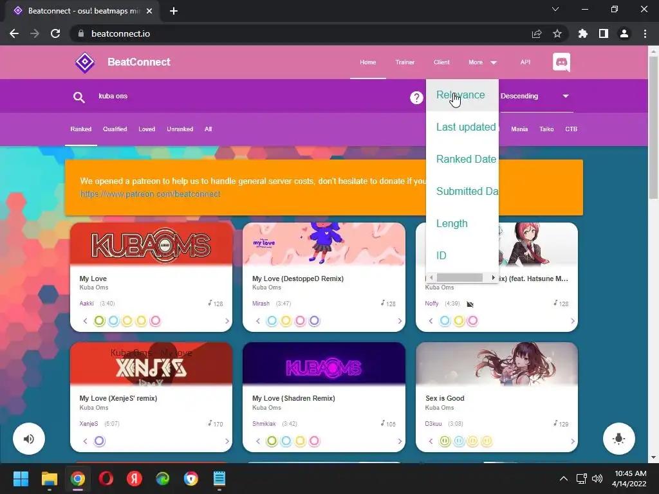Click the volume speaker round button
The image size is (659, 494).
[29, 439]
